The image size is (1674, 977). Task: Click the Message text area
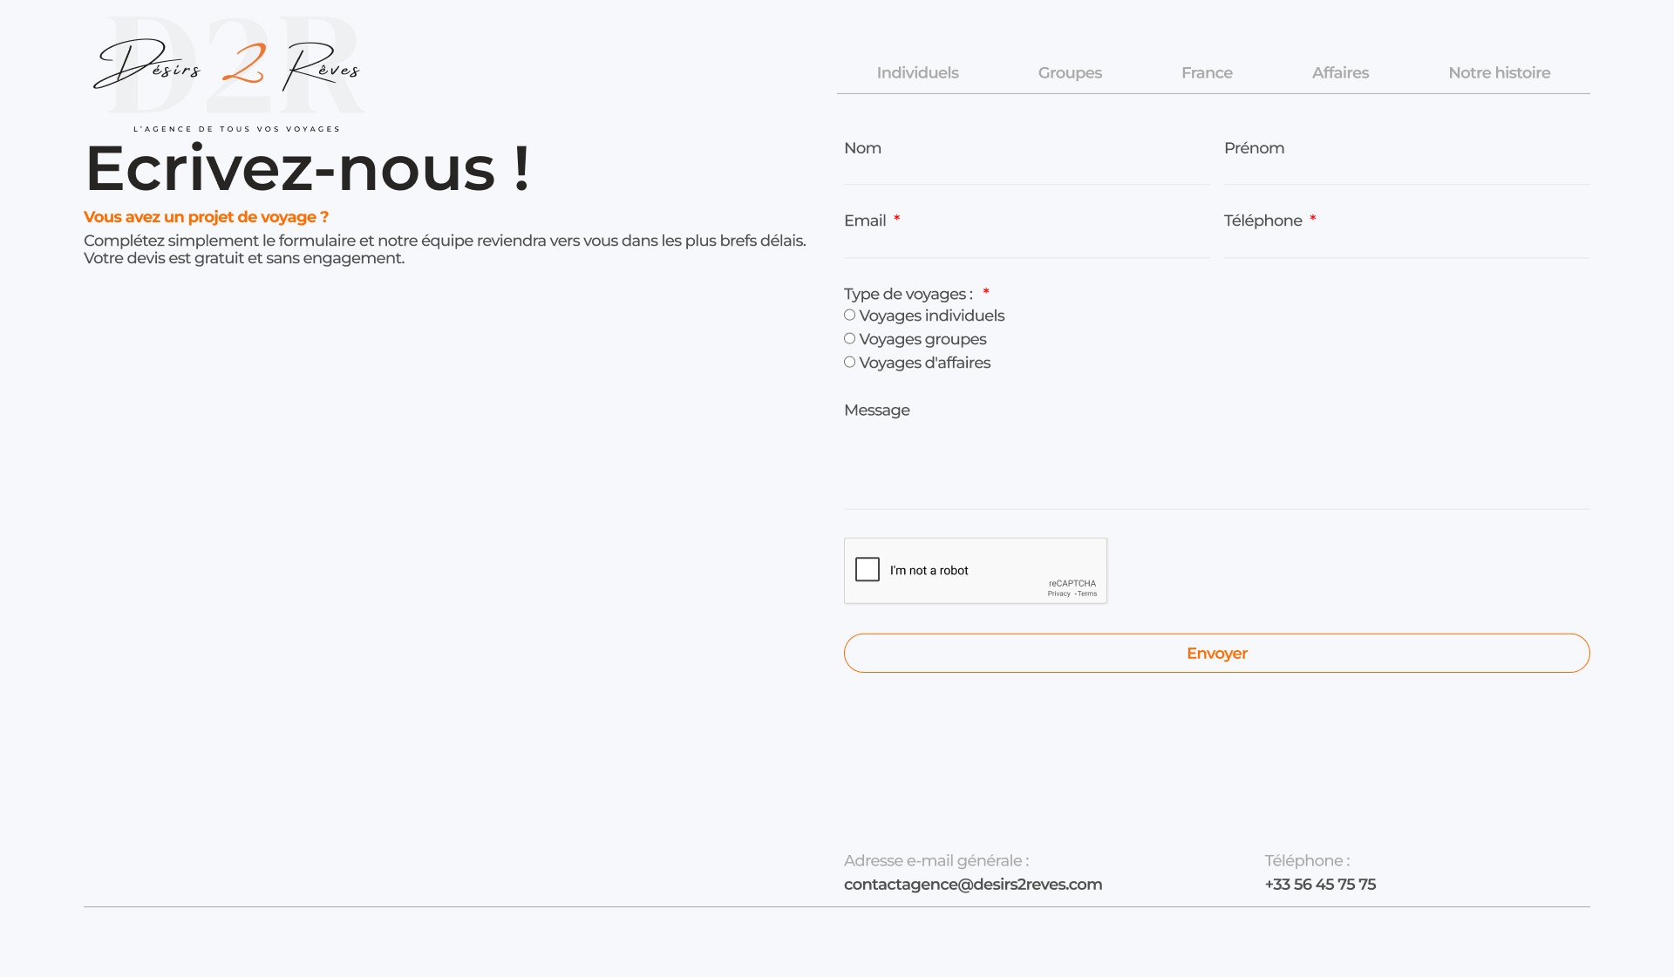pos(1216,466)
